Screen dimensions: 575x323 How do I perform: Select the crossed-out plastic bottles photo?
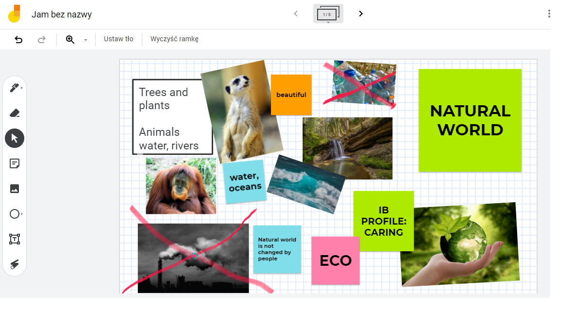click(x=363, y=83)
